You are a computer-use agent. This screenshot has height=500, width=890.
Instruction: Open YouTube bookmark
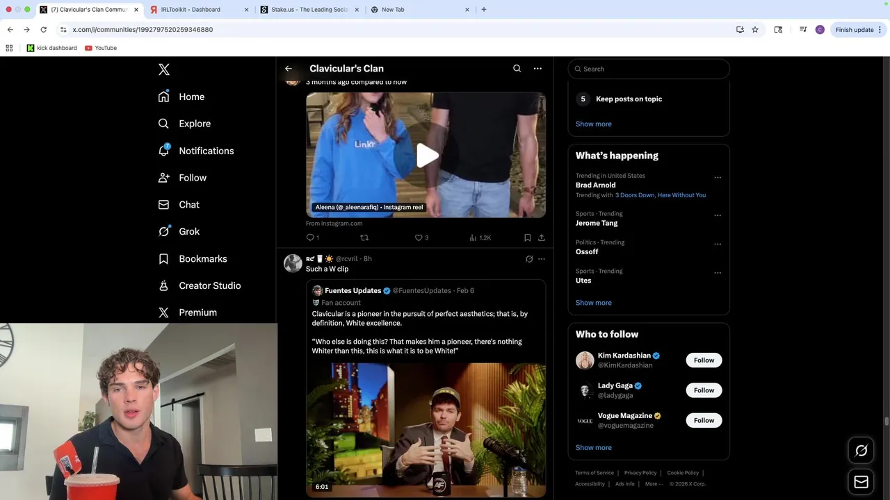pyautogui.click(x=101, y=48)
